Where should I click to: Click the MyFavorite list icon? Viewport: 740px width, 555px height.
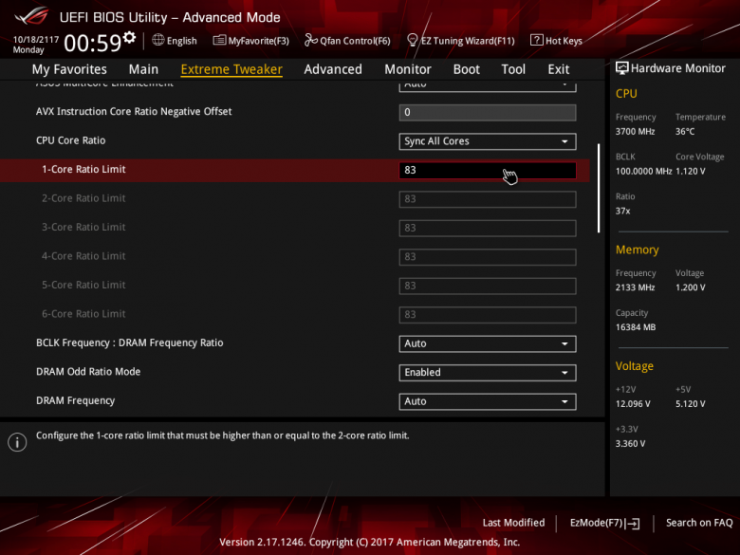point(219,40)
